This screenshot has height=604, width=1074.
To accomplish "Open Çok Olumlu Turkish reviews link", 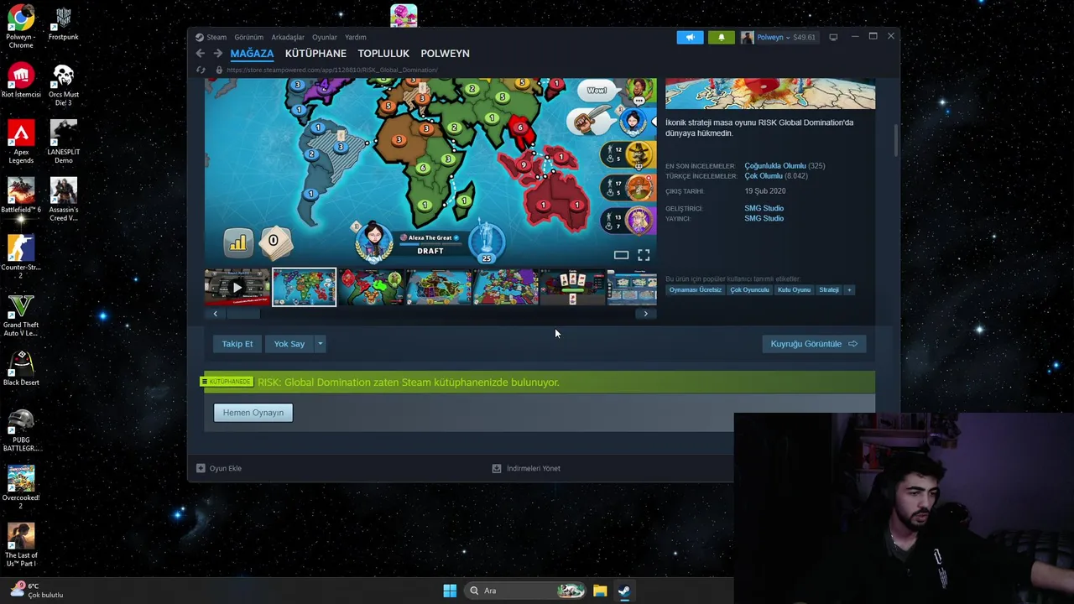I will click(x=763, y=176).
